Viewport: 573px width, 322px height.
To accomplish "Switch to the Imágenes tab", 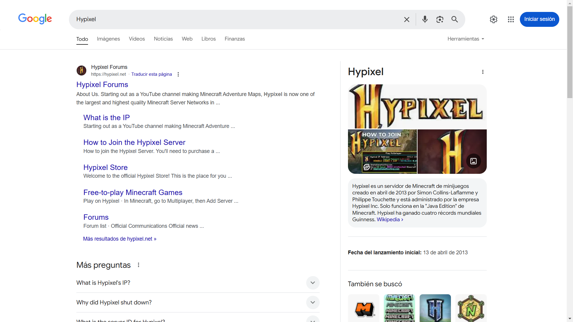I will (x=108, y=39).
